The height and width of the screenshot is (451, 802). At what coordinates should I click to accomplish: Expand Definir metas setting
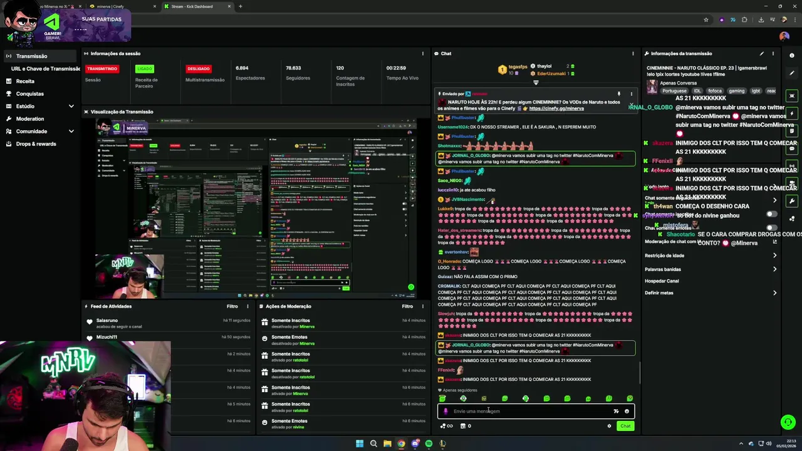[774, 293]
